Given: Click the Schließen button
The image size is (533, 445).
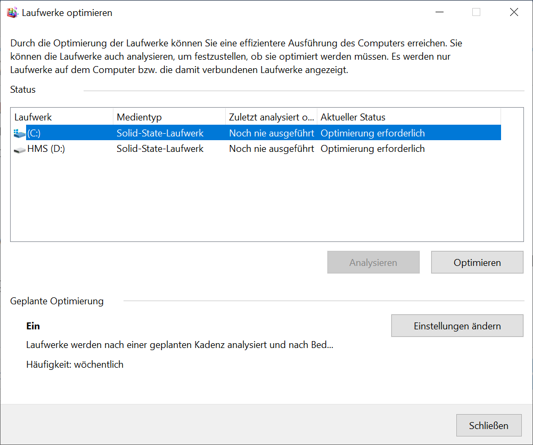Looking at the screenshot, I should click(x=489, y=425).
